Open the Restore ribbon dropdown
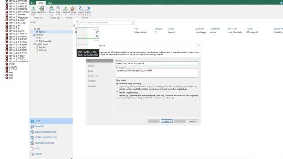Screen dimensions: 283x159 click(65, 11)
